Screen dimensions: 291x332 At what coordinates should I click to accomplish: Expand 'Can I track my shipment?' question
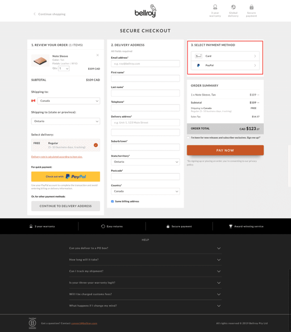point(145,271)
